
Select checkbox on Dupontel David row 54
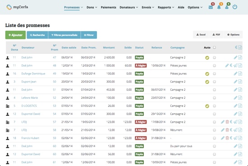pos(214,114)
